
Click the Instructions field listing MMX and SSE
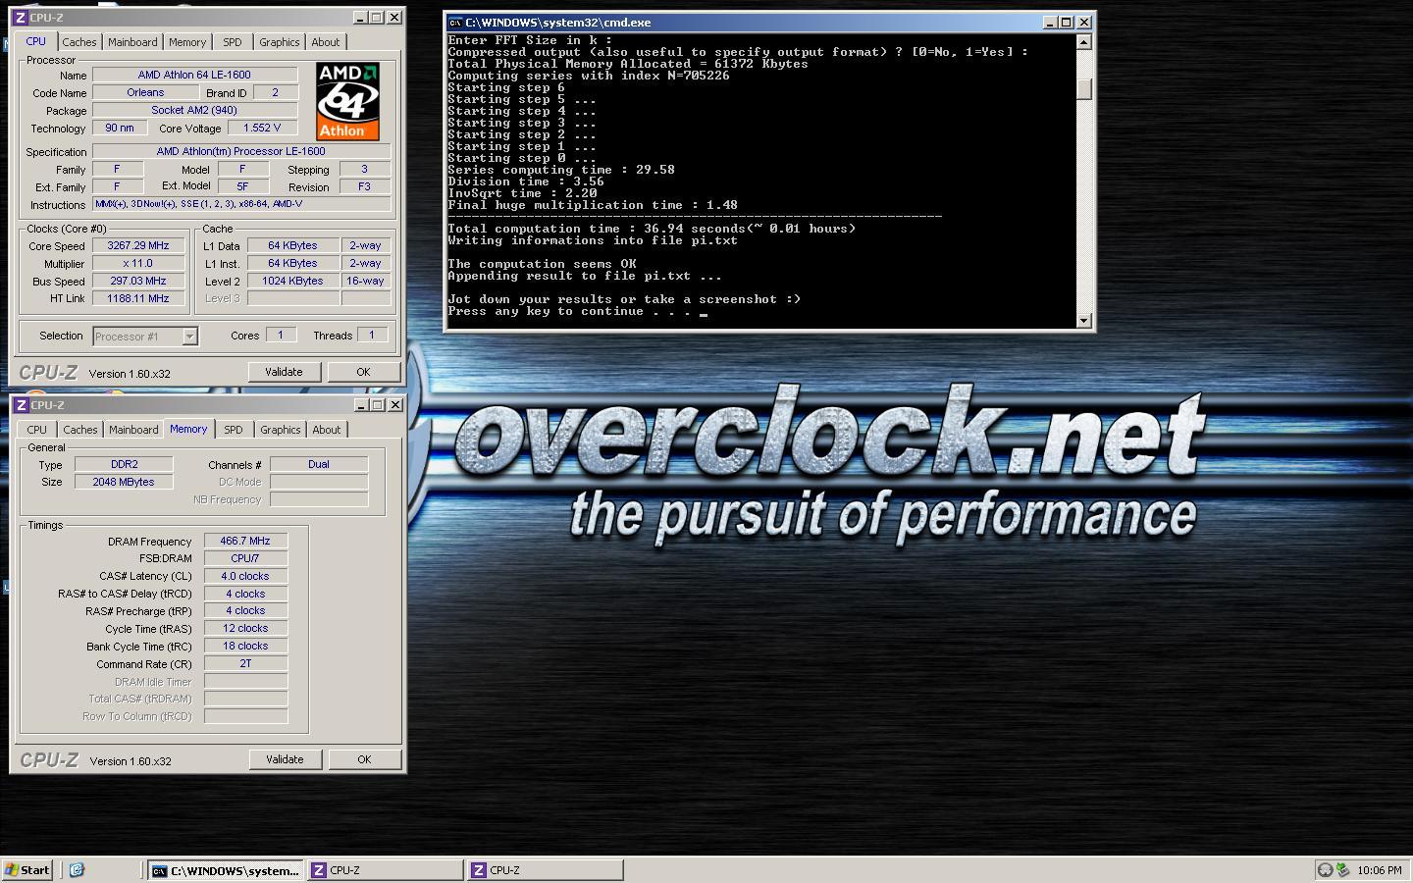click(x=241, y=204)
